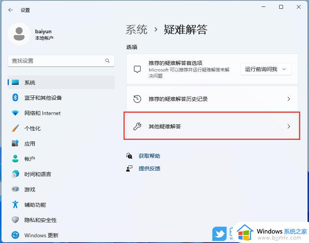Click the 系统 monitor icon in the sidebar
The height and width of the screenshot is (243, 309).
click(x=15, y=82)
